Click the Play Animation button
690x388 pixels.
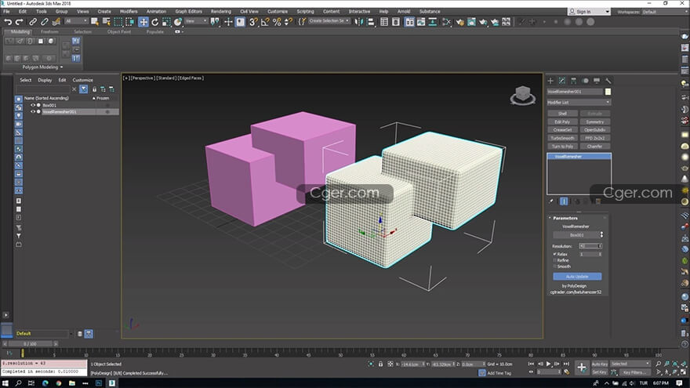tap(548, 364)
